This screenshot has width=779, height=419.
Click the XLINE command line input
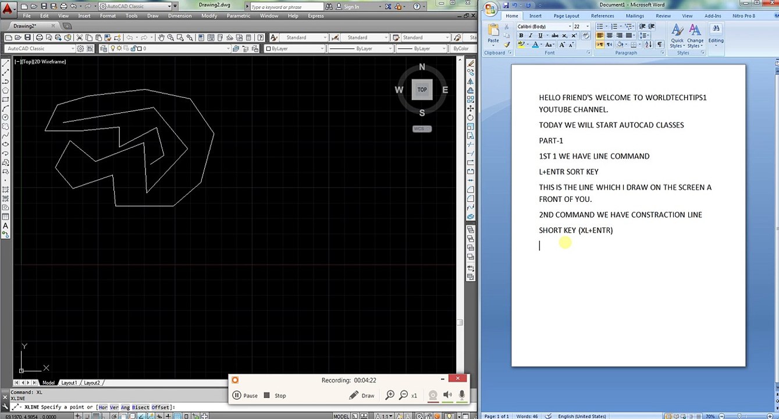[x=239, y=407]
